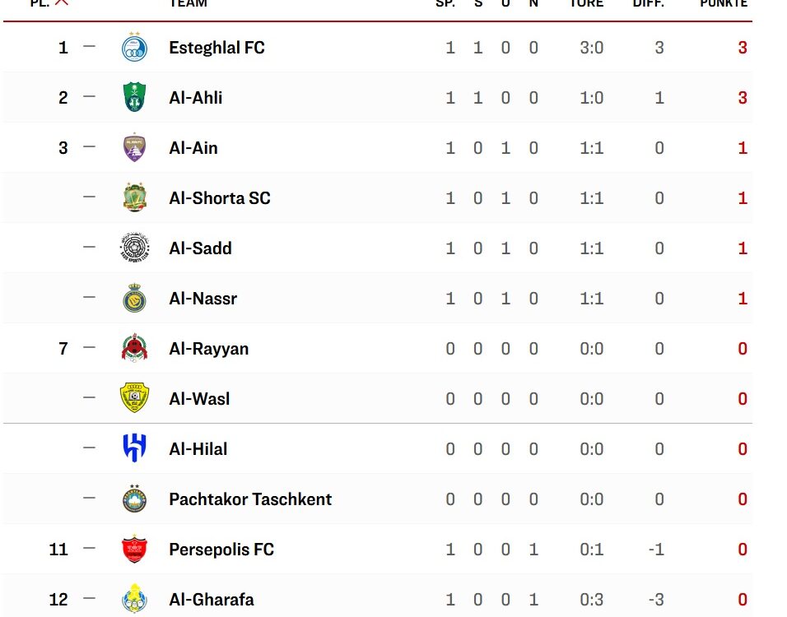Screen dimensions: 787x617
Task: Click the Al-Ahli green shield logo
Action: coord(134,97)
